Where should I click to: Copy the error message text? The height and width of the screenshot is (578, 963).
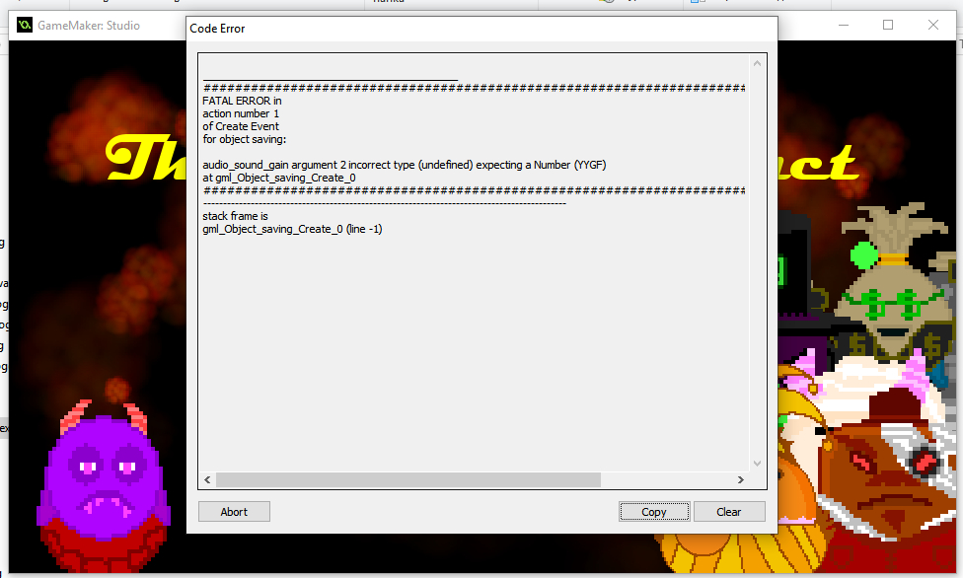(x=654, y=512)
